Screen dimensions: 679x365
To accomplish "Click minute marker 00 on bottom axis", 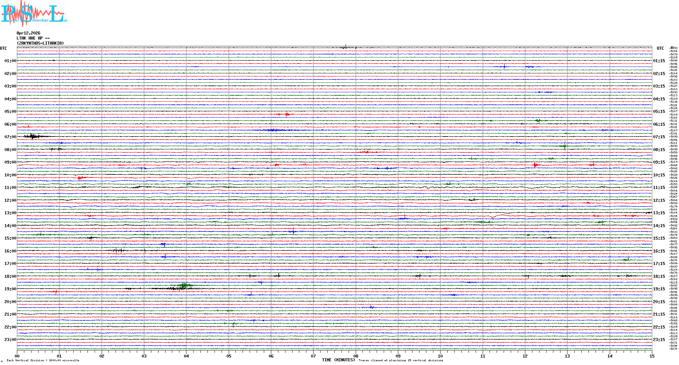I will click(17, 356).
